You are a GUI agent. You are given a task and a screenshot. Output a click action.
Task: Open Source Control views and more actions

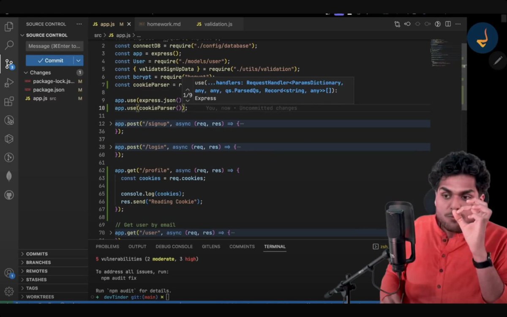pyautogui.click(x=79, y=24)
